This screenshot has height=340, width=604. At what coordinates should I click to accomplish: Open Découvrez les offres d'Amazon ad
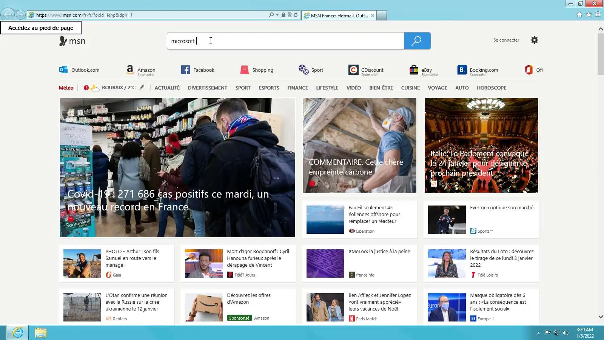(238, 307)
